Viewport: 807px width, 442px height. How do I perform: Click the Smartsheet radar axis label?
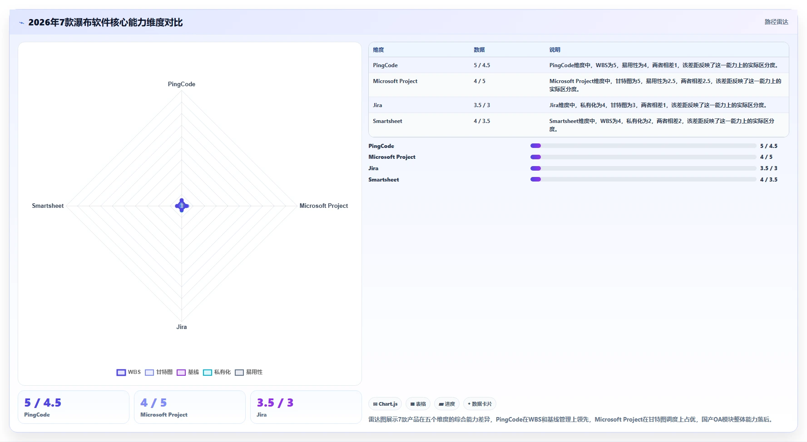48,206
